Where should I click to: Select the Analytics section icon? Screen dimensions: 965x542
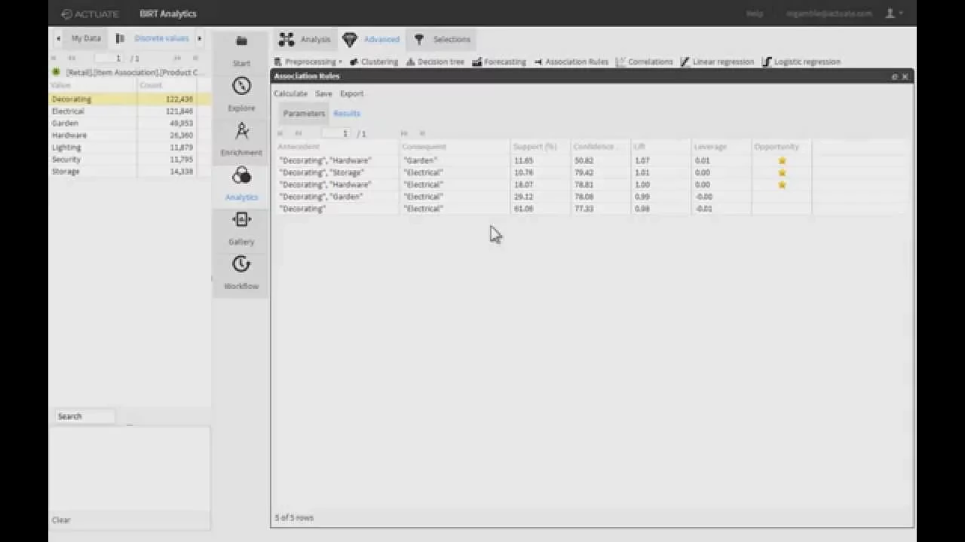tap(241, 175)
